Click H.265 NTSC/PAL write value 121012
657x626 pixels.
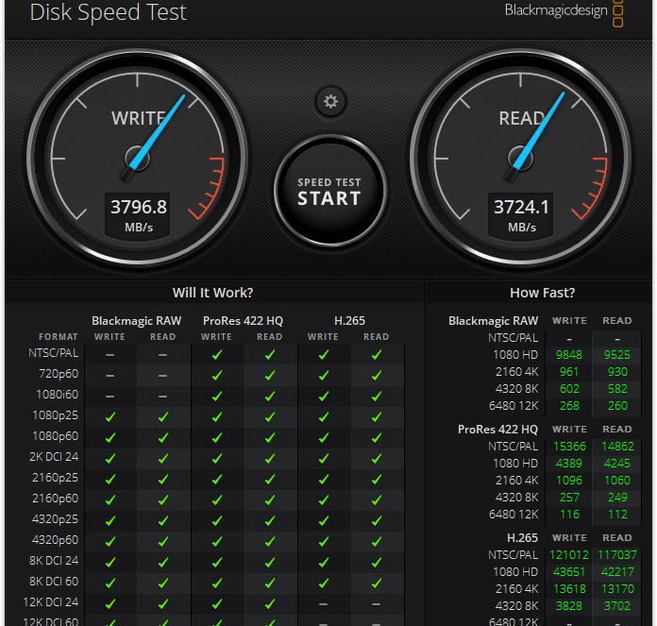coord(569,555)
